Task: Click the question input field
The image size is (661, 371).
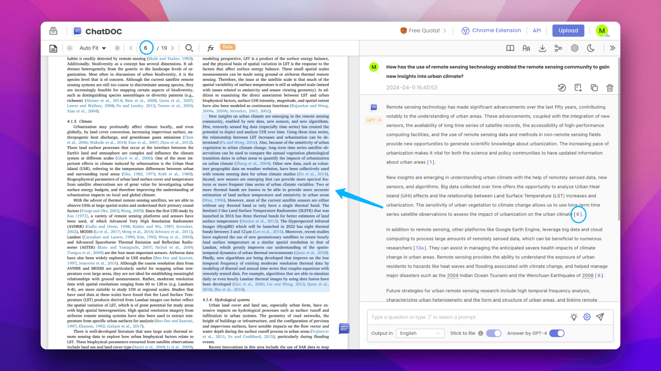Action: (x=465, y=317)
